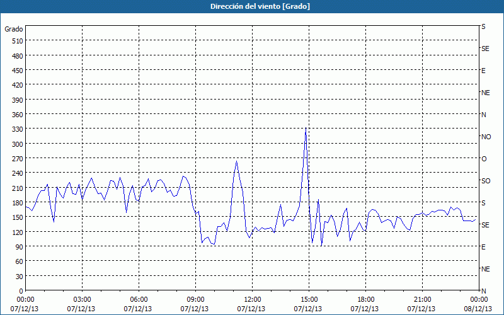Click the 0 value on the left axis
504x315 pixels.
click(x=21, y=291)
